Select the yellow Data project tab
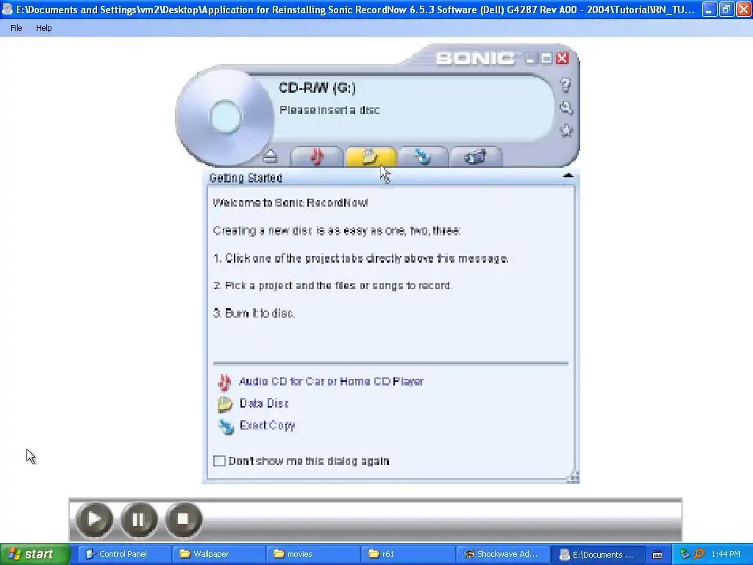 pyautogui.click(x=371, y=157)
